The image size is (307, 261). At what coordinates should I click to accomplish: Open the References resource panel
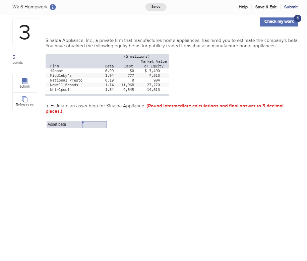point(24,101)
